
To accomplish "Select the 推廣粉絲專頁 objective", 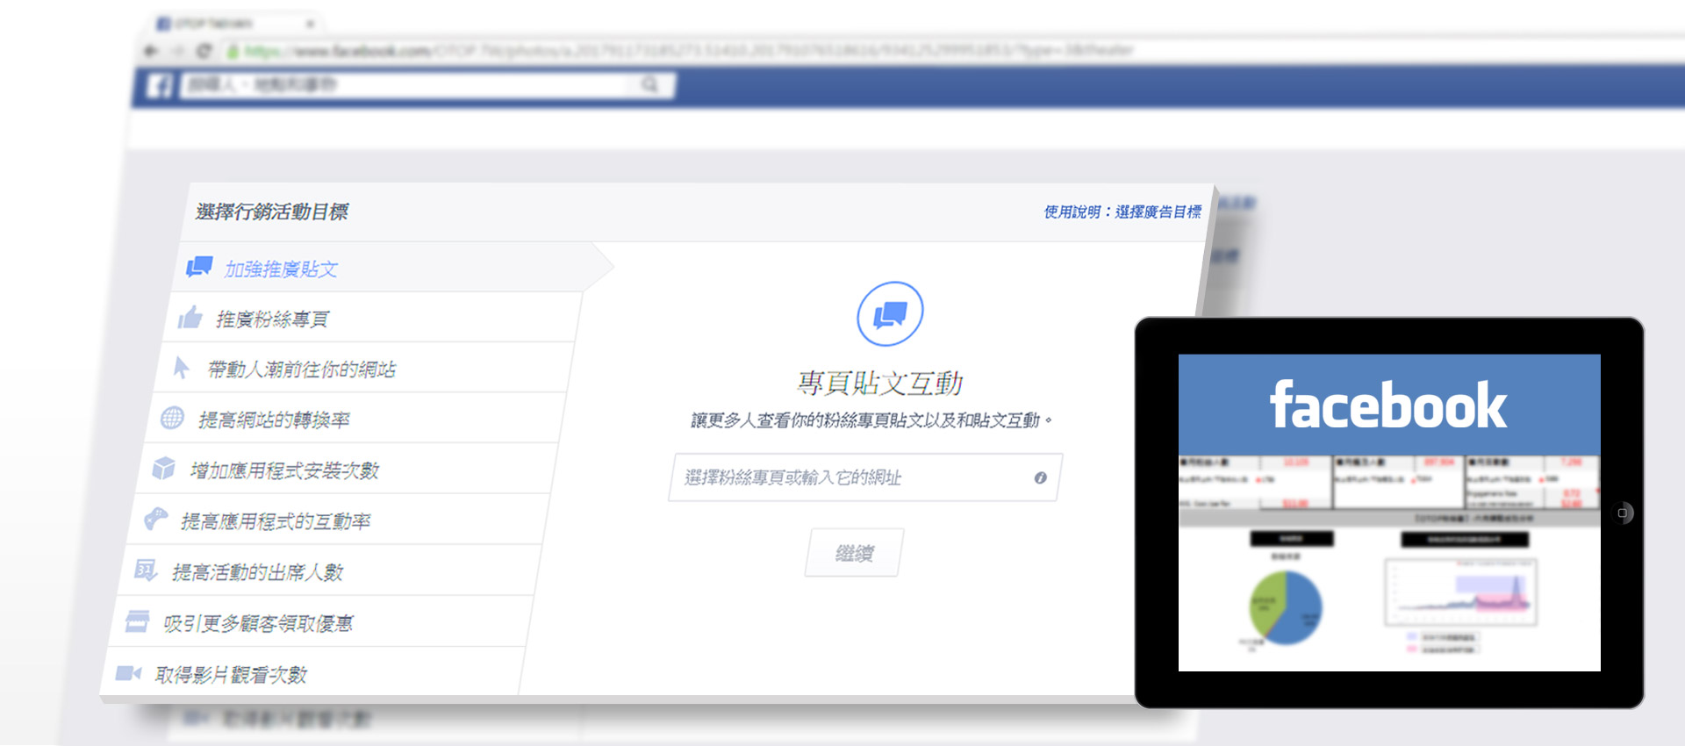I will pos(272,319).
